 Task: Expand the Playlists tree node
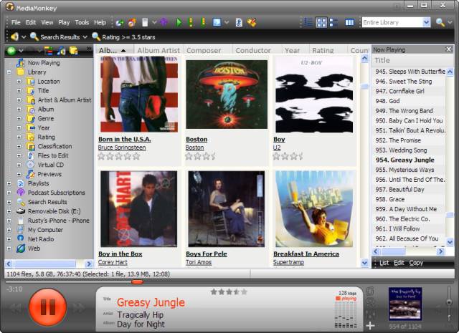point(9,183)
